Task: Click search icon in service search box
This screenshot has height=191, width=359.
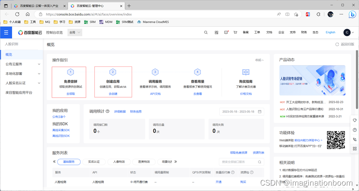Action: tap(260, 162)
